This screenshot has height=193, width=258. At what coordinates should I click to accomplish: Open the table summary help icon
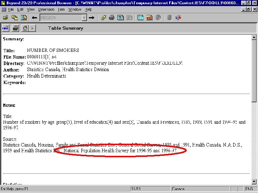pos(121,18)
